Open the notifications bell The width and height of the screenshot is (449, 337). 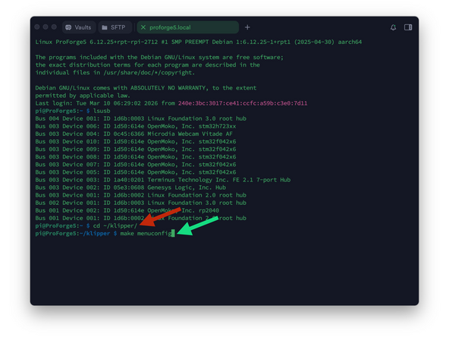[x=393, y=27]
